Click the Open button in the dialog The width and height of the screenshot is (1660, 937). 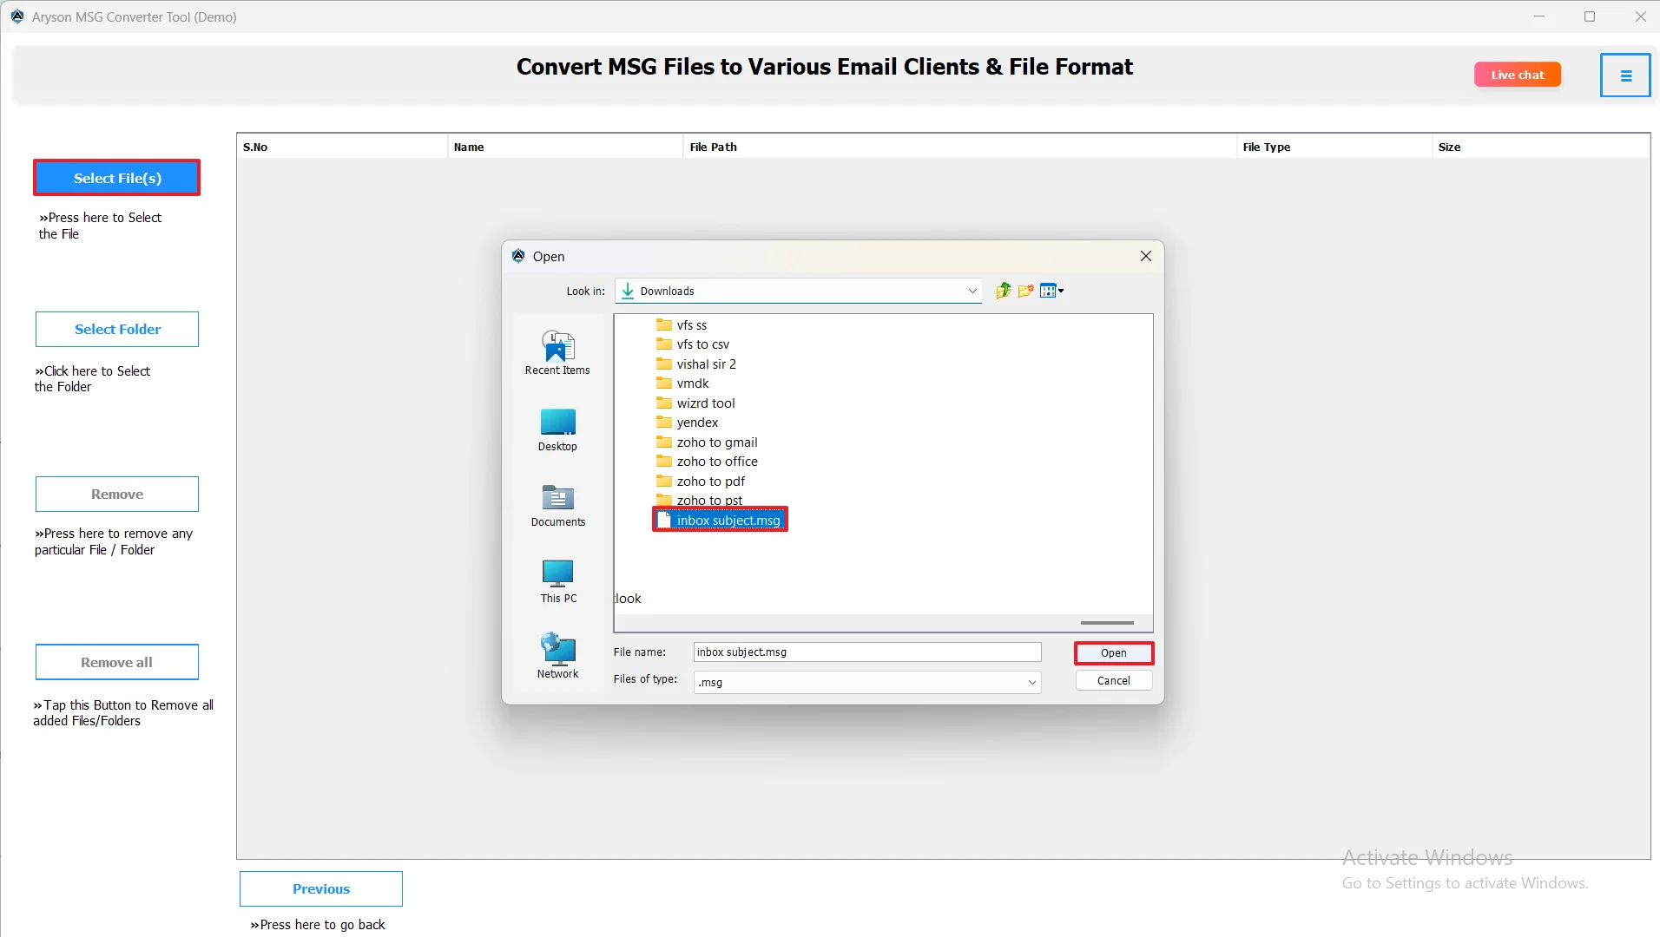click(1114, 653)
